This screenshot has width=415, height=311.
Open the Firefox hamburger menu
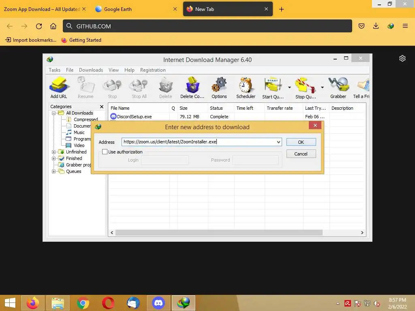coord(405,26)
